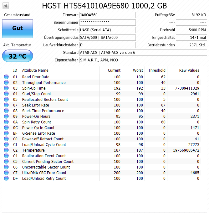Click the status icon for Throughput Performance
209x213 pixels.
[x=6, y=82]
